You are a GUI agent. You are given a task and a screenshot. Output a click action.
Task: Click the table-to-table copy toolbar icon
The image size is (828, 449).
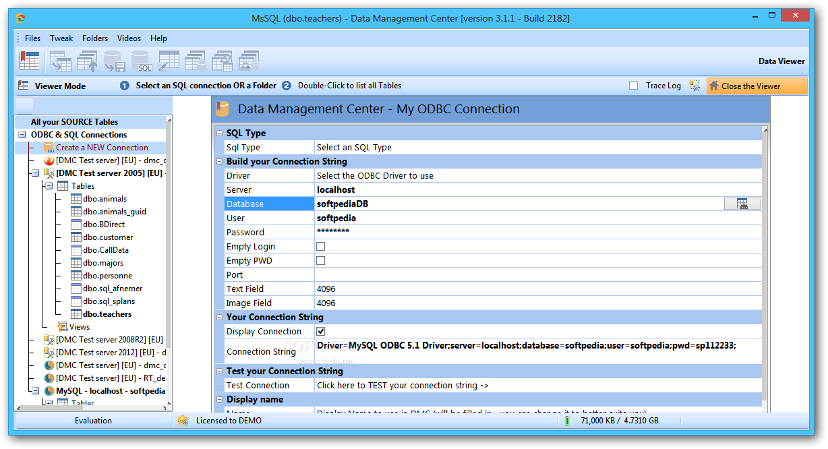(61, 61)
